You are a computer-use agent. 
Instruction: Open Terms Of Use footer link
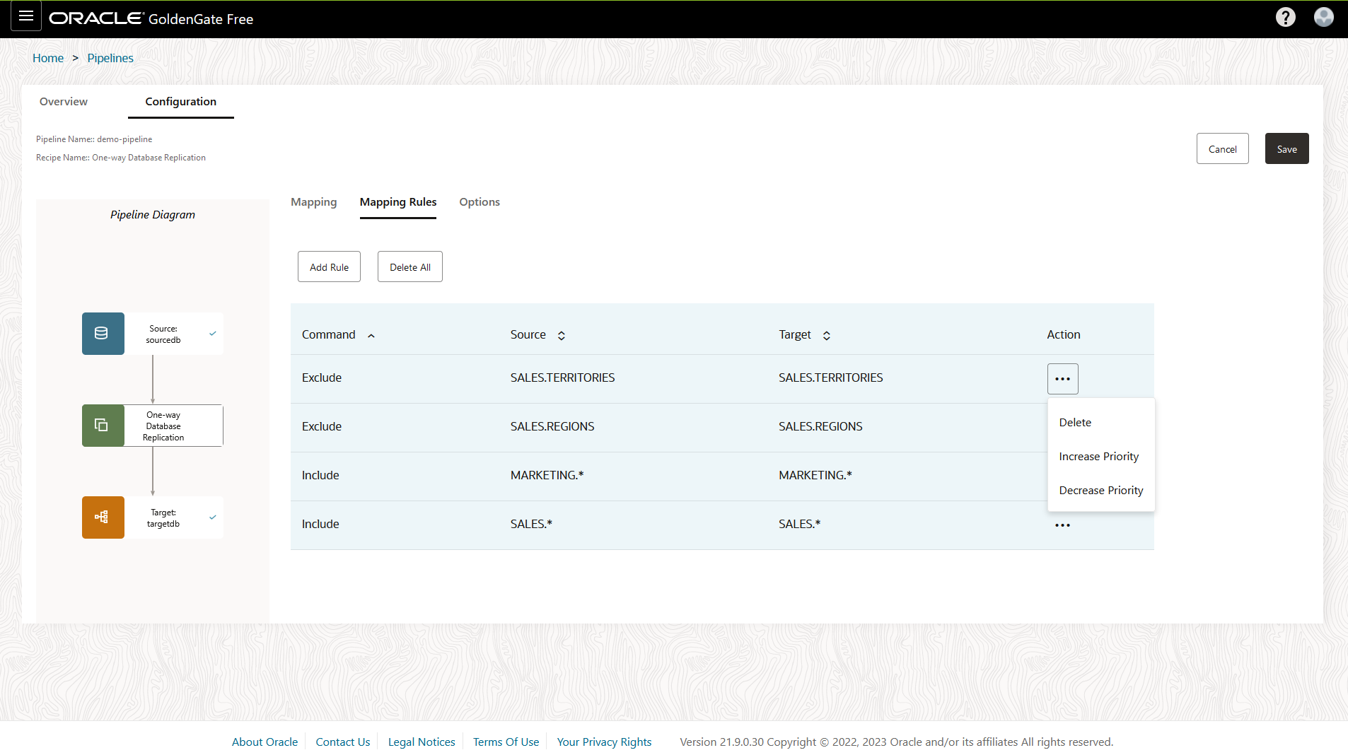pyautogui.click(x=506, y=742)
